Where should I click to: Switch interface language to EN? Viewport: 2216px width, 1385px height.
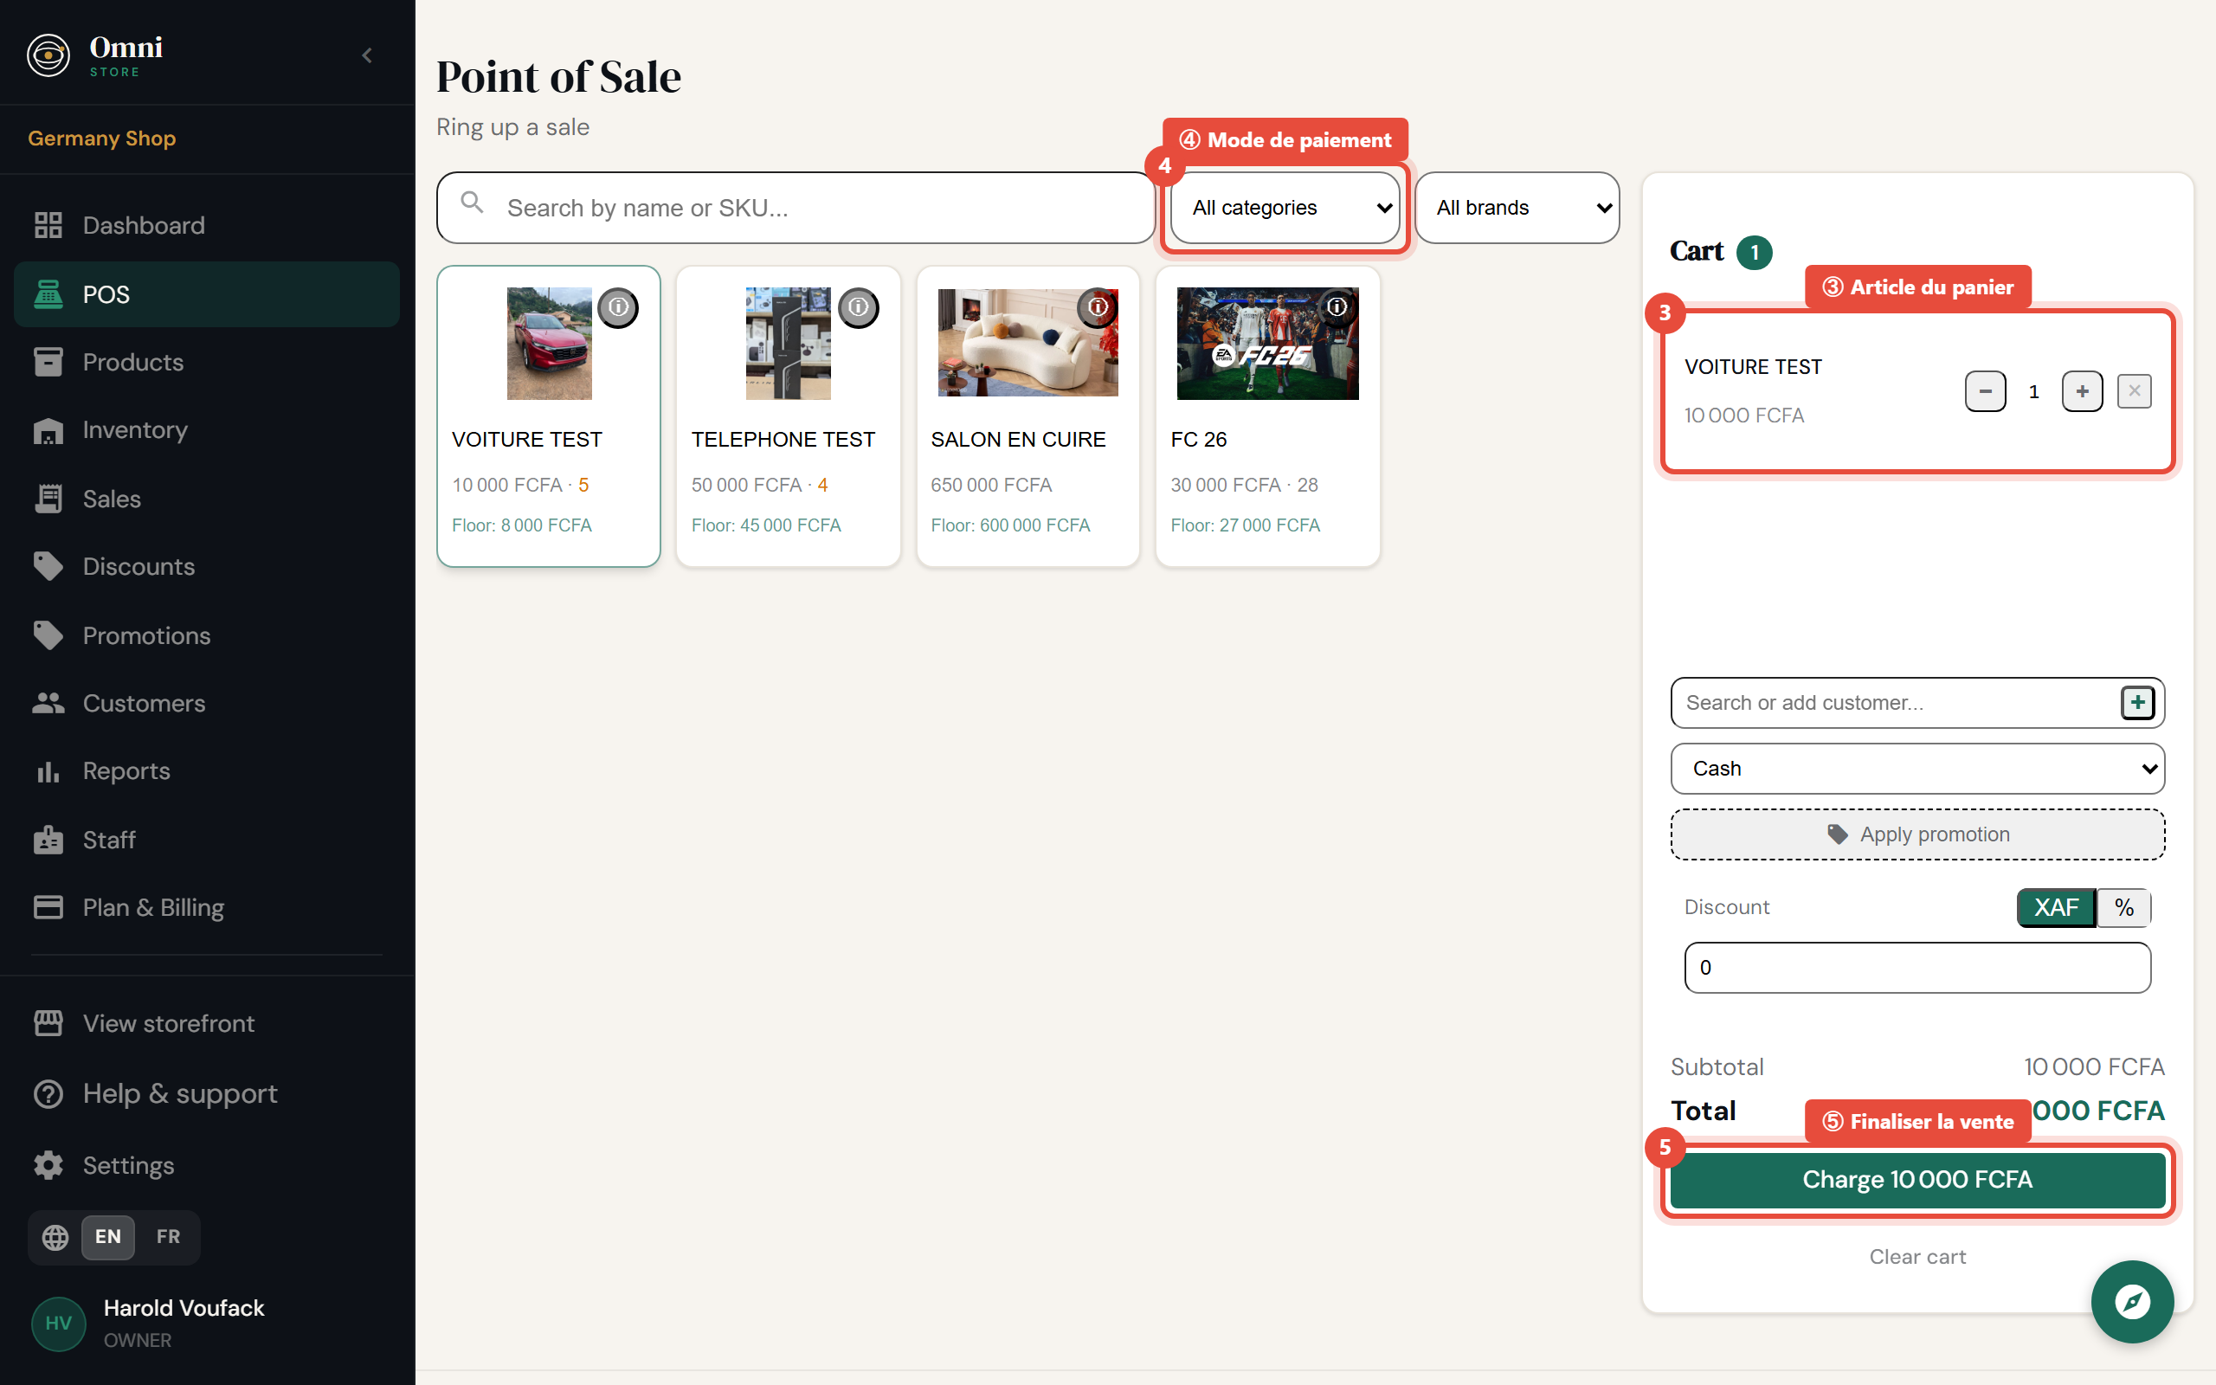click(108, 1237)
